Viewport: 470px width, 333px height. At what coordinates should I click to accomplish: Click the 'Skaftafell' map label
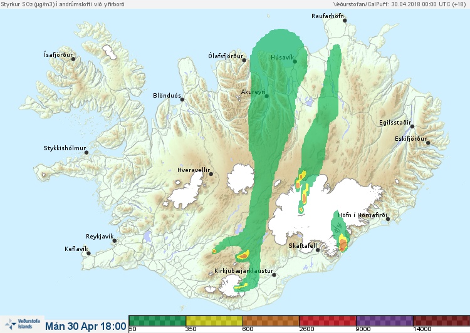(303, 245)
